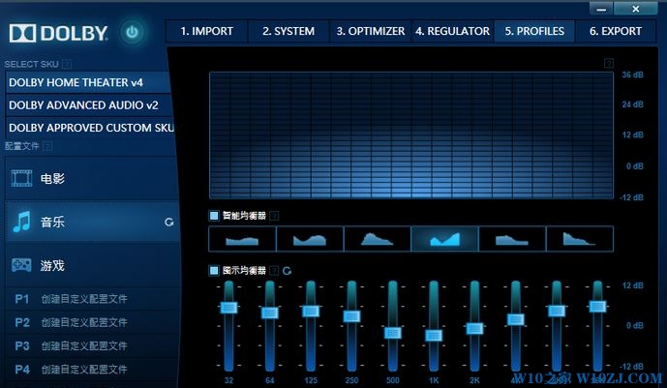Click the 2K equalizer slider handle
Viewport: 667px width, 388px height.
[474, 328]
